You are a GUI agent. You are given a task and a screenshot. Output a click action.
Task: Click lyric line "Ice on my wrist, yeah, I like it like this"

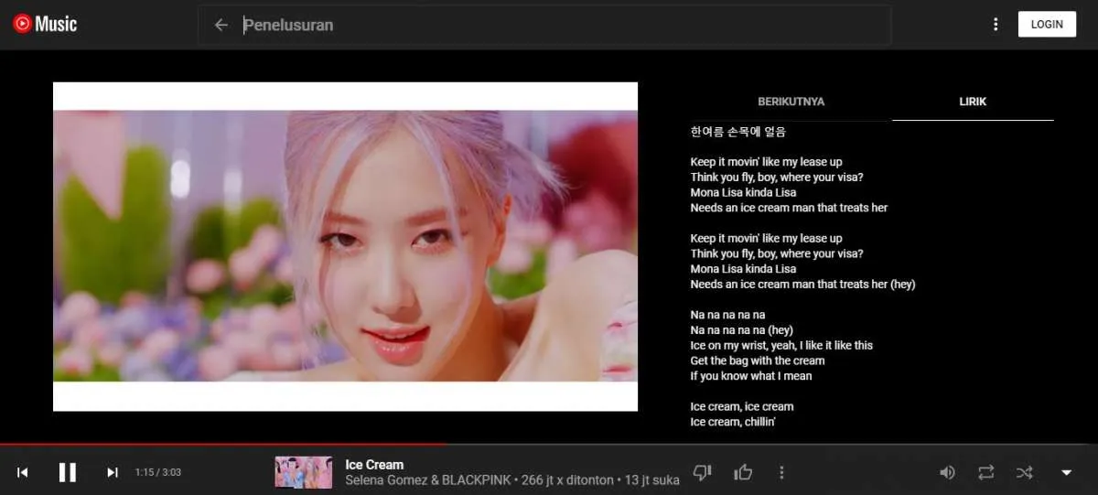point(781,346)
